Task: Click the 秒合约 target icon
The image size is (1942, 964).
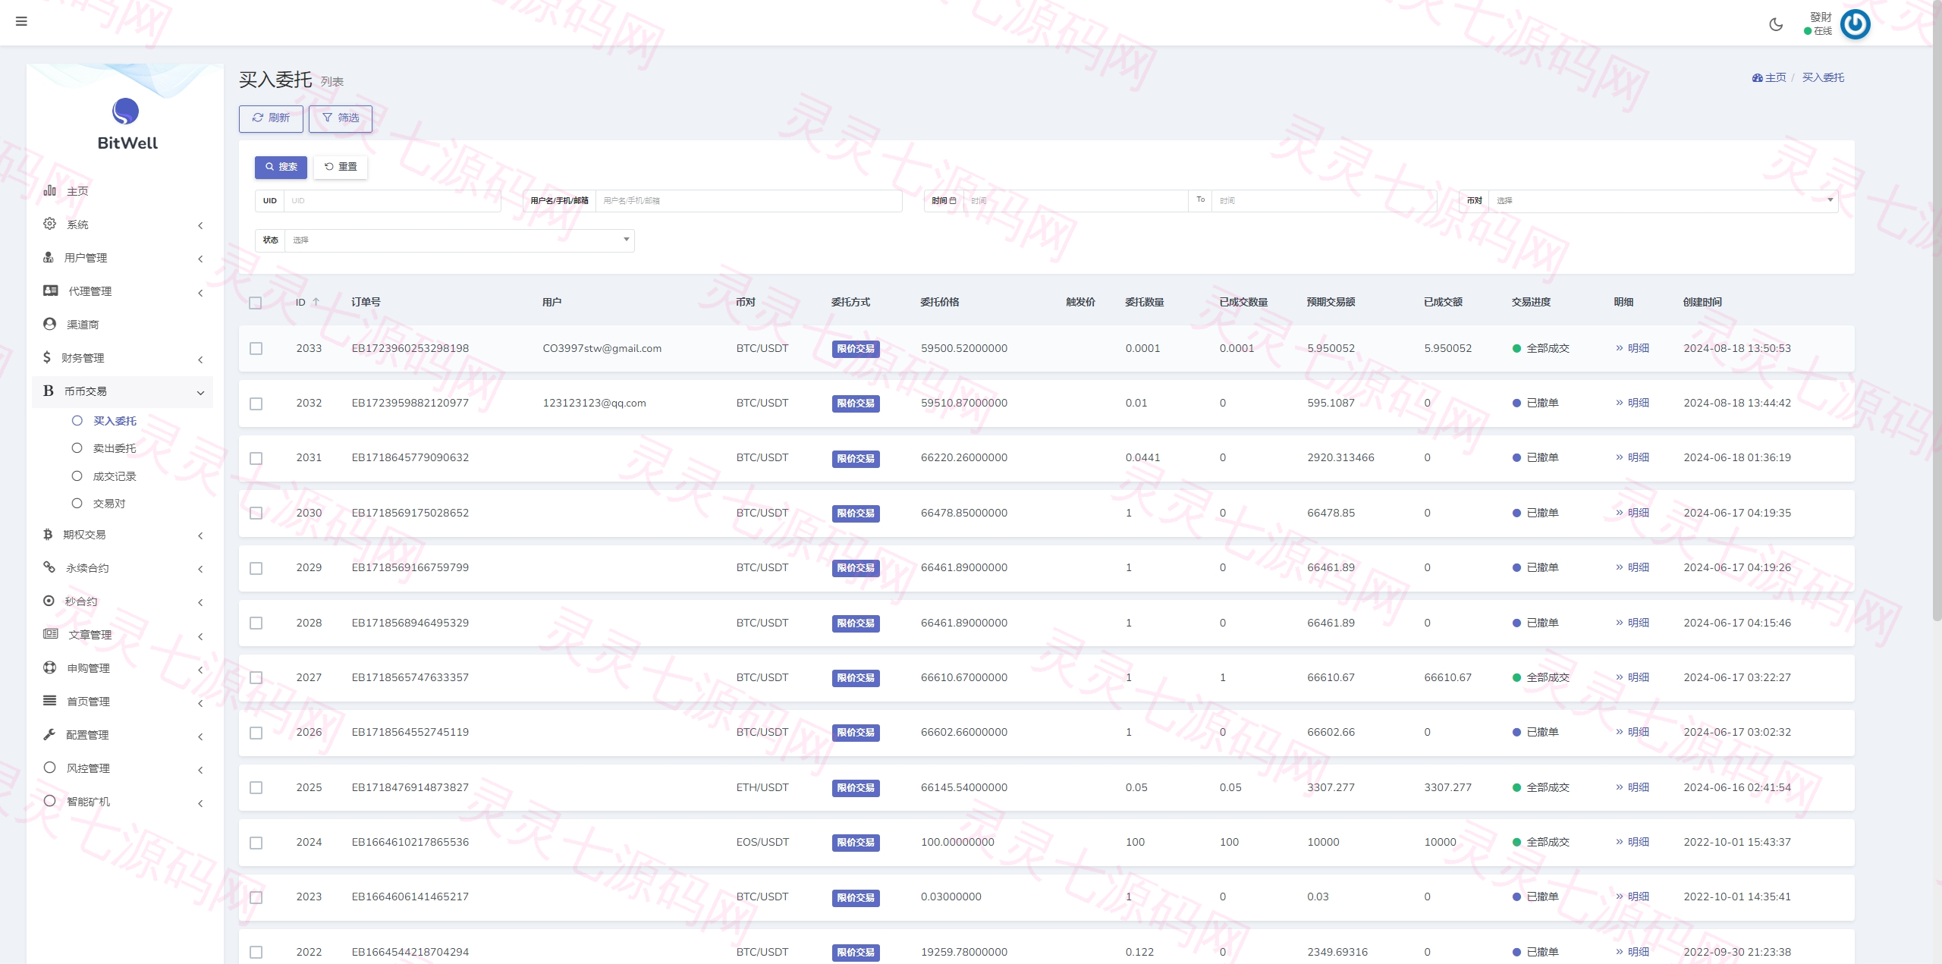Action: coord(49,601)
